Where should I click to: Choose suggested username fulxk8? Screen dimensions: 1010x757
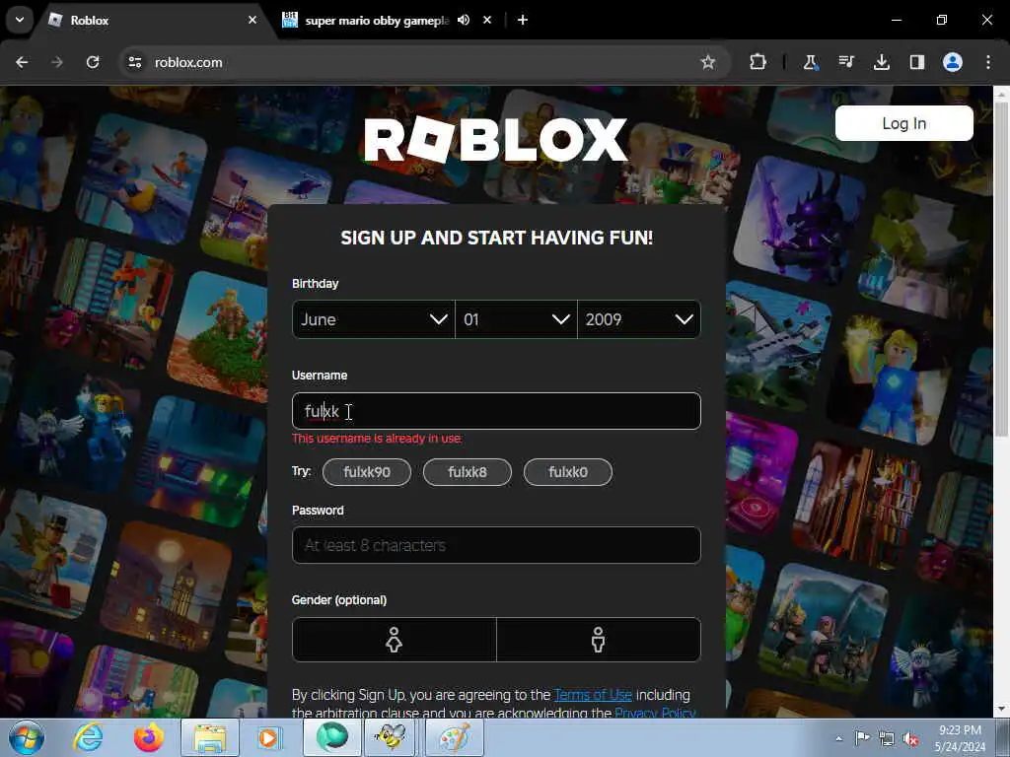coord(467,472)
